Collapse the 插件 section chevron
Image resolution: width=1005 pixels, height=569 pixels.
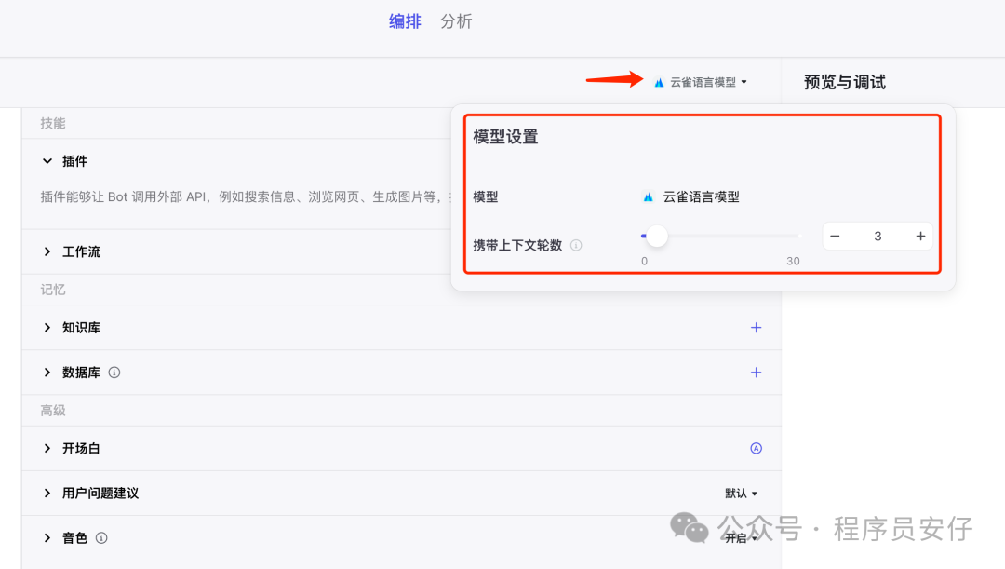point(47,161)
